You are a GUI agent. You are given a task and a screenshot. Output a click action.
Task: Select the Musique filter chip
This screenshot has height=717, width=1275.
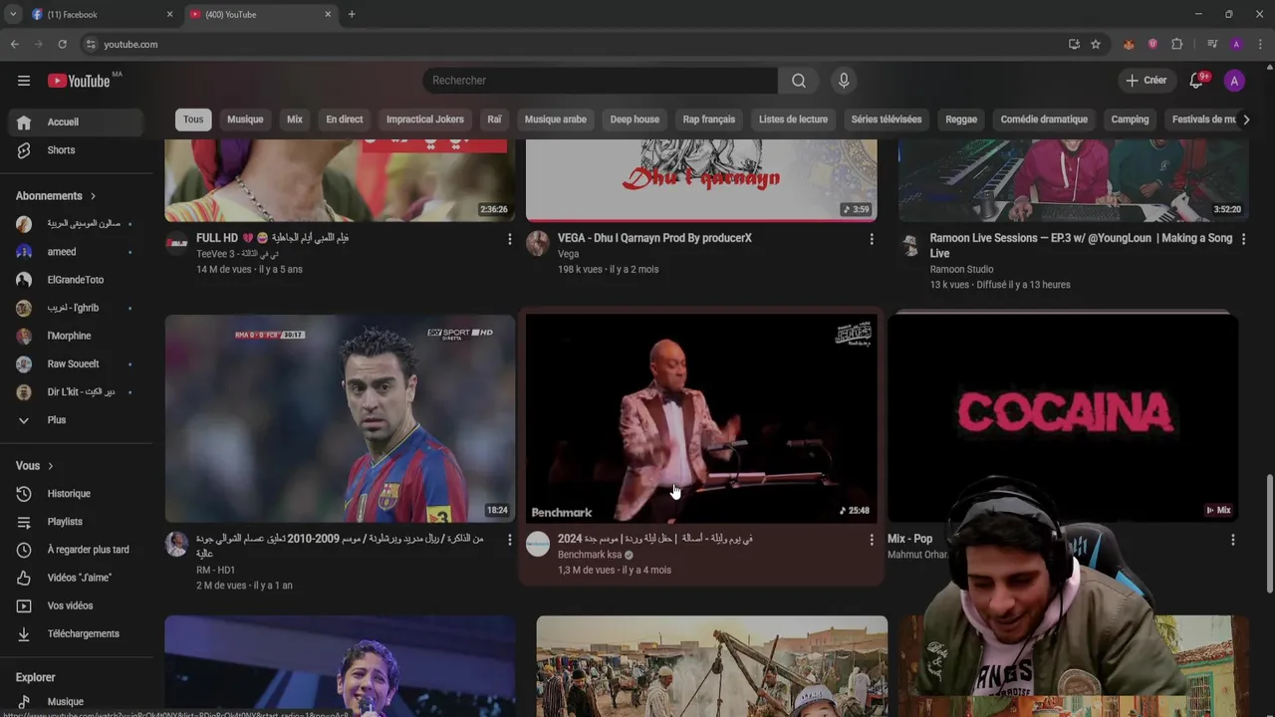point(245,119)
